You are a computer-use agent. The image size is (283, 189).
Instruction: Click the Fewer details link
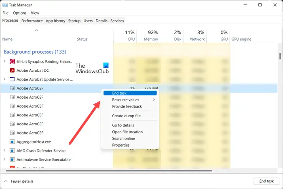pos(22,181)
